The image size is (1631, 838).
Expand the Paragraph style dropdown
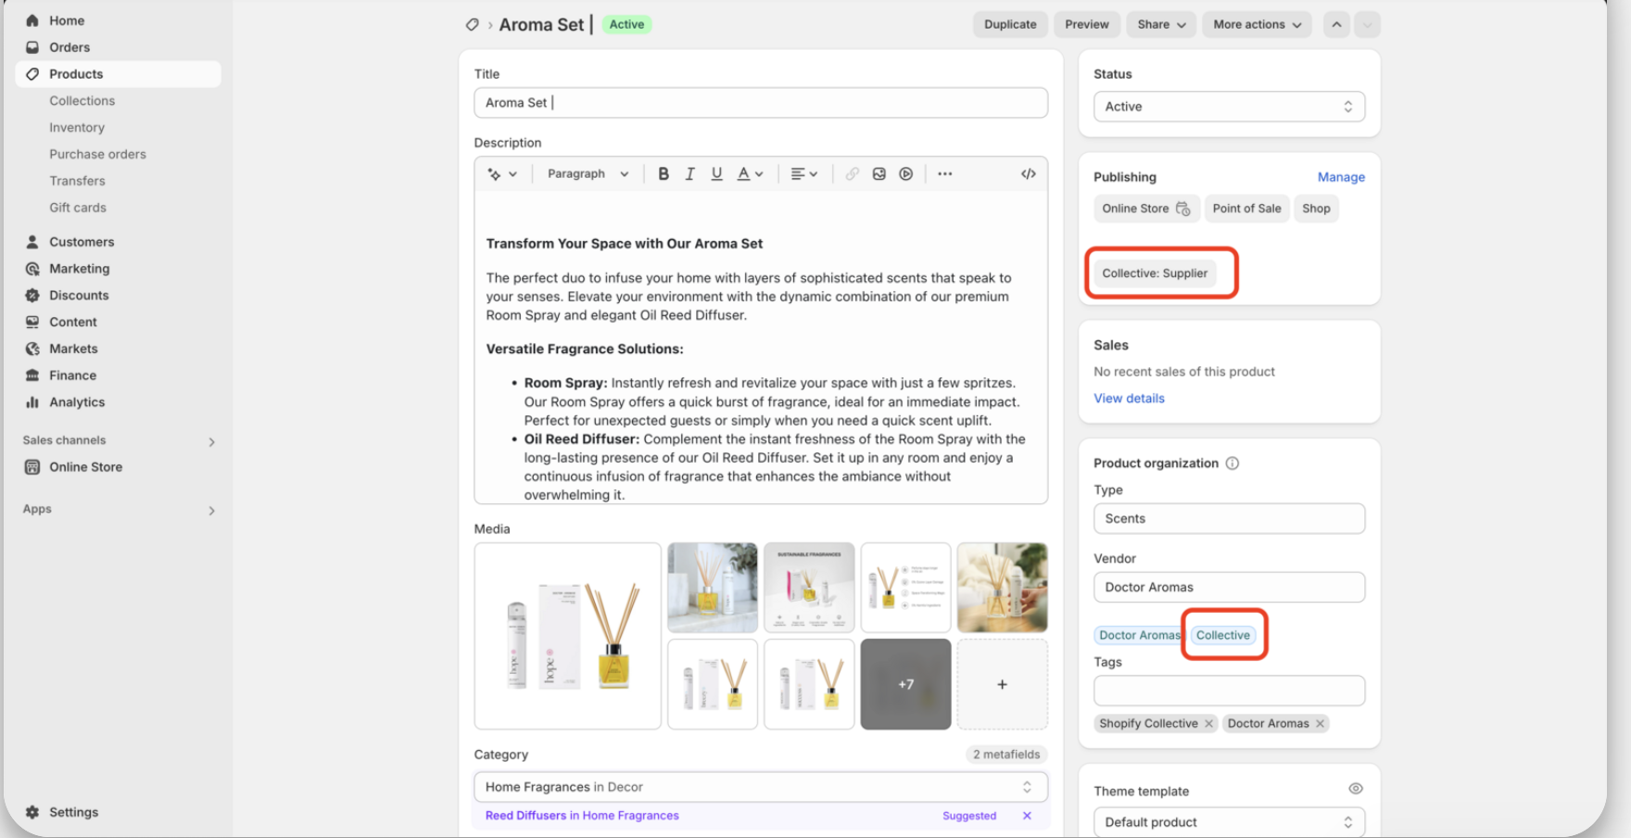(588, 174)
